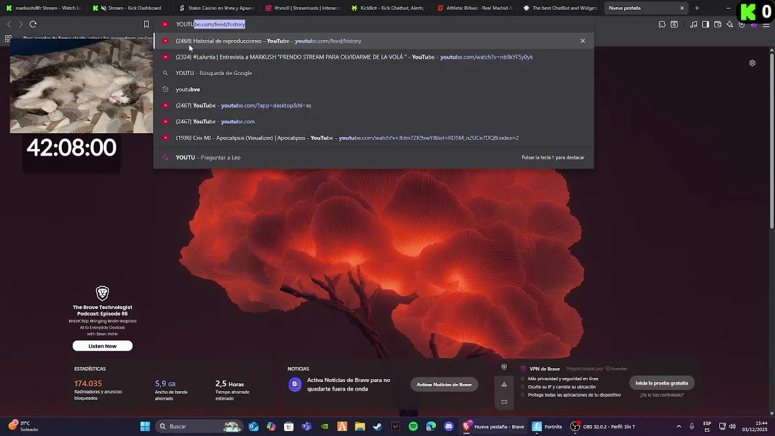Viewport: 775px width, 436px height.
Task: Click Inicia la prueba gratuita button
Action: coord(661,383)
